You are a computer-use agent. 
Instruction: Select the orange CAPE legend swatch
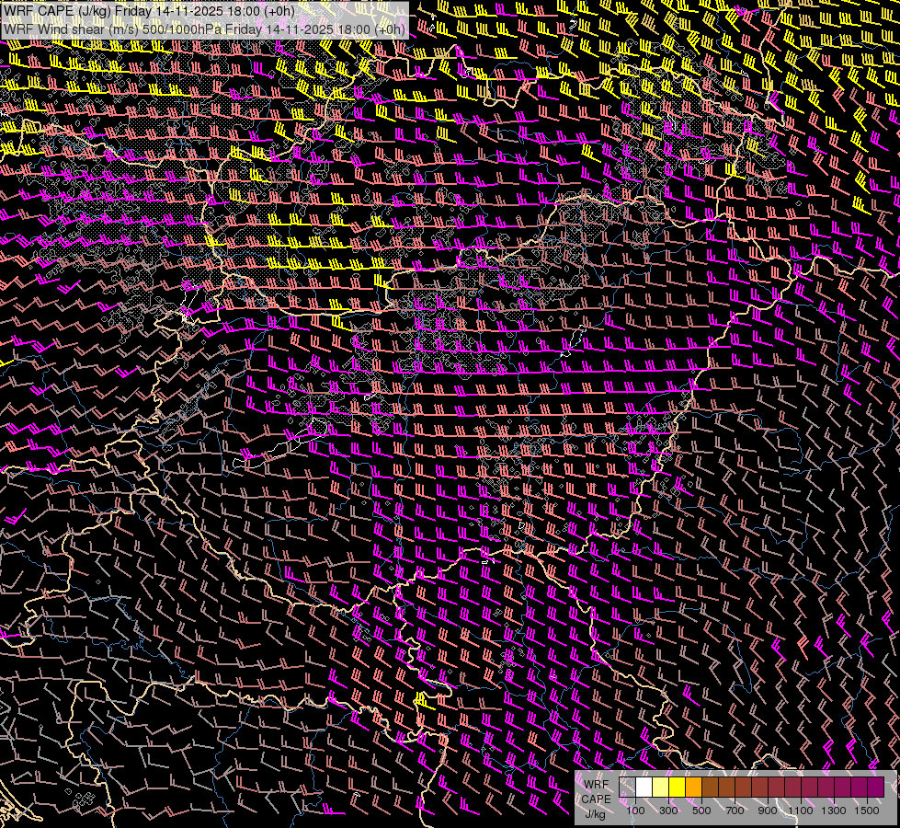click(x=693, y=788)
